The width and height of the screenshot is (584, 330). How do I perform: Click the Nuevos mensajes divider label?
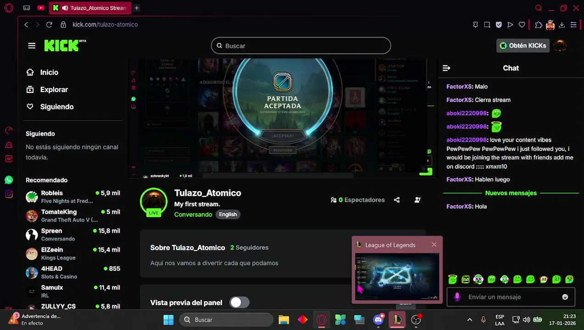point(511,193)
